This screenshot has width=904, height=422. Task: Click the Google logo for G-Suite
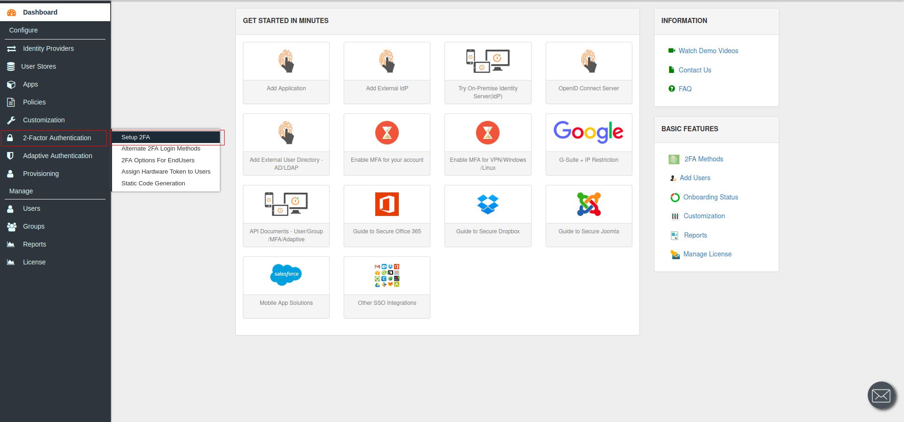click(x=589, y=132)
